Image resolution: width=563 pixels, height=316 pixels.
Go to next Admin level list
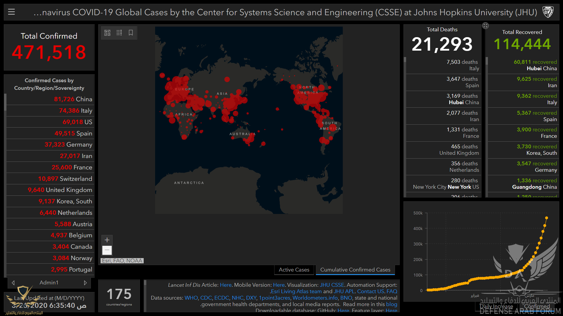click(x=85, y=283)
